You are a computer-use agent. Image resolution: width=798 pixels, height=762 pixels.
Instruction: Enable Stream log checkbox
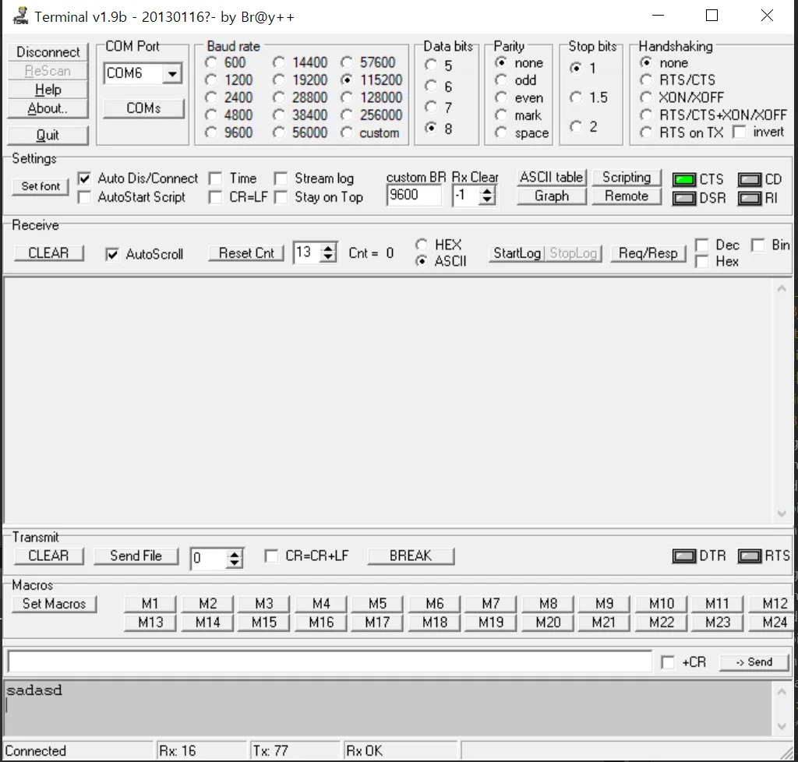click(x=281, y=178)
